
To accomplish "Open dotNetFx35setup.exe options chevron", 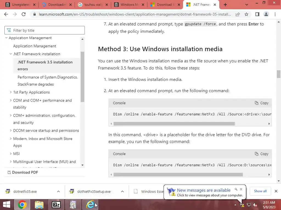I will (122, 191).
